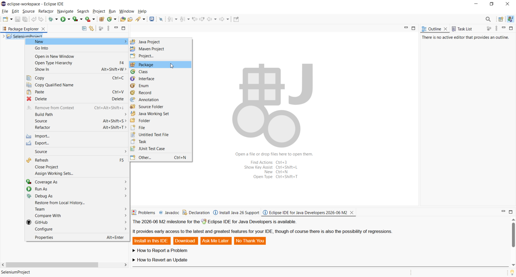Toggle Focus on Active Task in Package Explorer
This screenshot has height=277, width=516.
pos(101,29)
